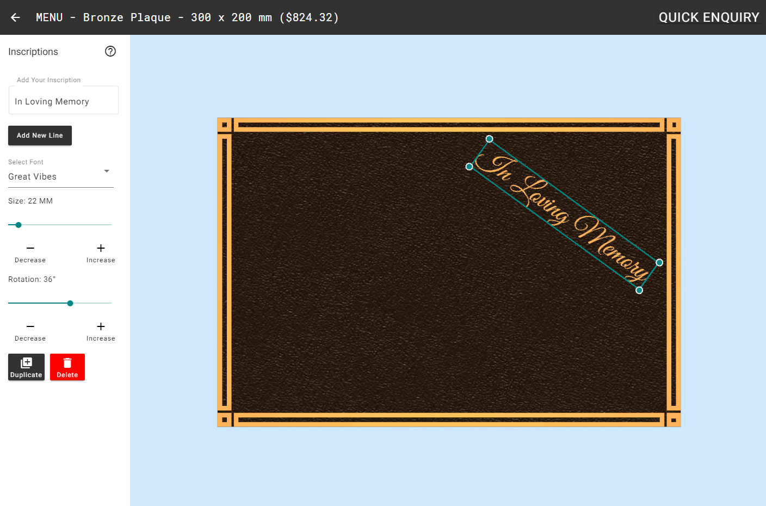Open the QUICK ENQUIRY form

click(x=709, y=17)
